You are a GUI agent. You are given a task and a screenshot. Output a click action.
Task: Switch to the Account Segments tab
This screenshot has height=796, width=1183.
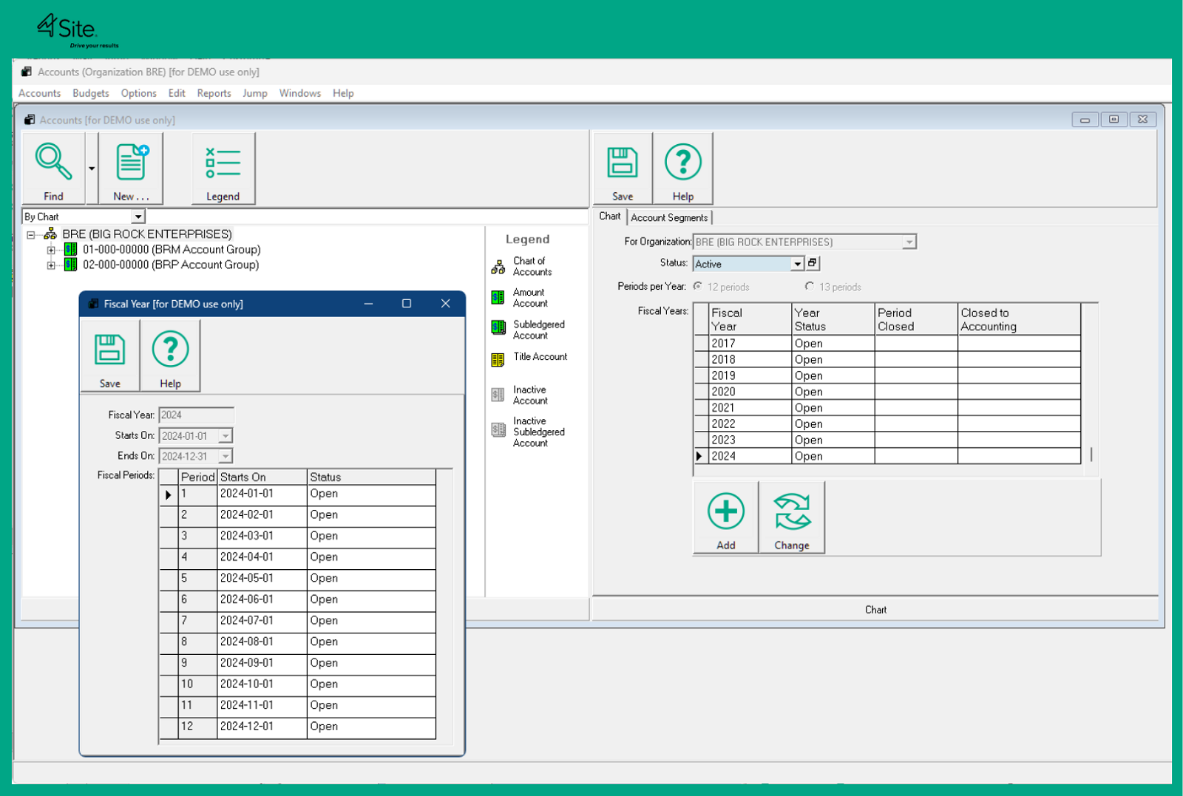click(669, 217)
